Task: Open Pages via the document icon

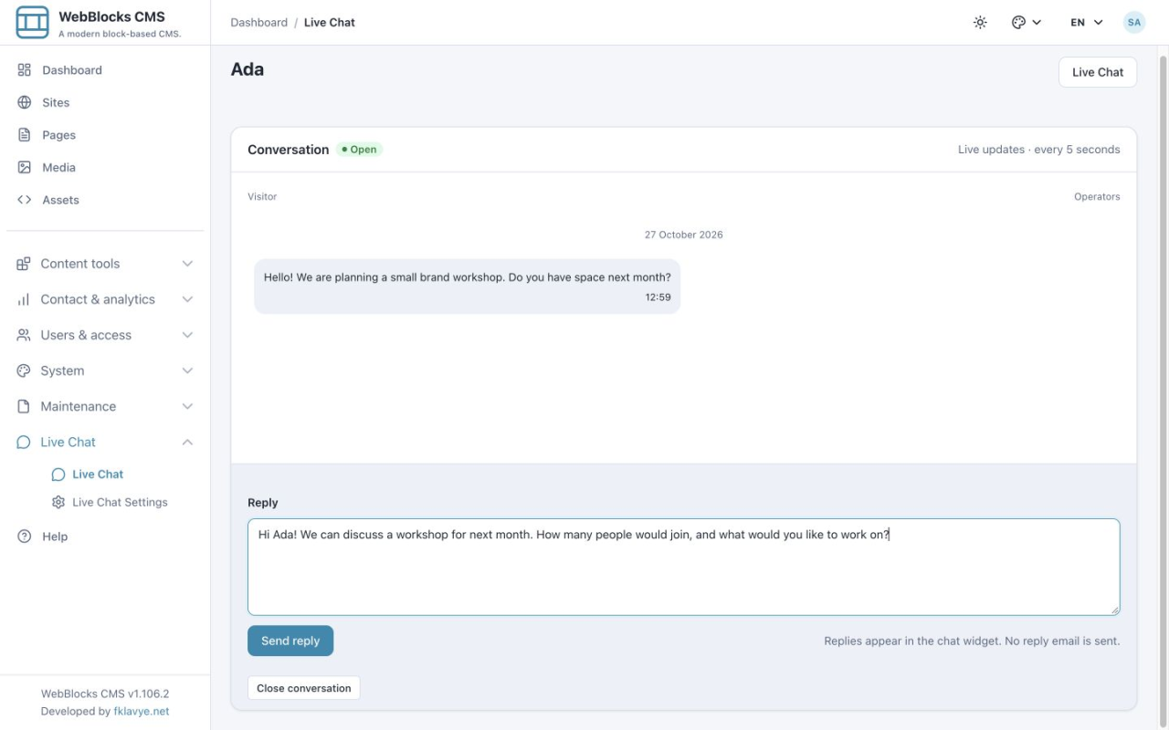Action: 25,135
